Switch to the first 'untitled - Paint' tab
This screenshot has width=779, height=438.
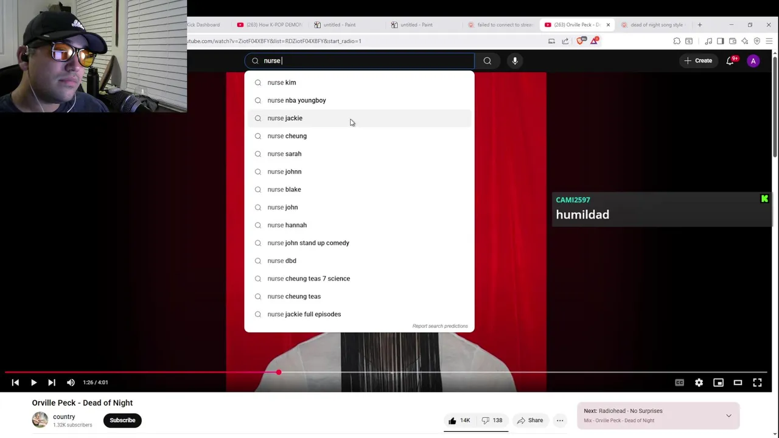coord(340,25)
